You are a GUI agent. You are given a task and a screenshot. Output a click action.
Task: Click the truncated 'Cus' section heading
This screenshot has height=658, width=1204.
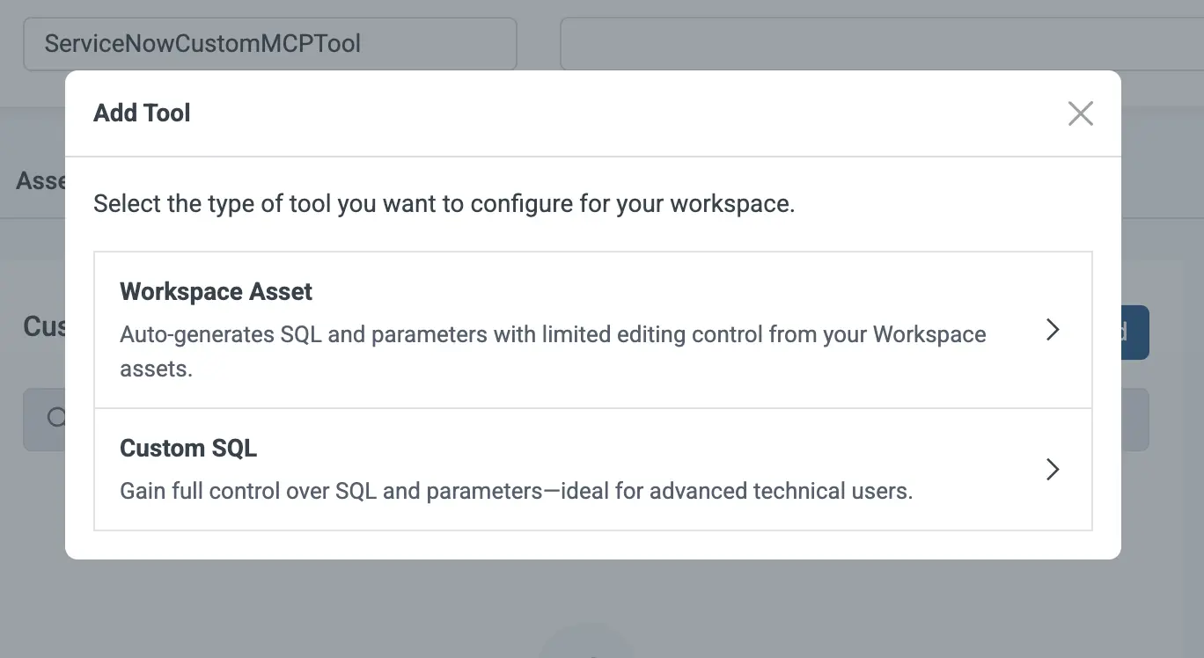pos(44,327)
